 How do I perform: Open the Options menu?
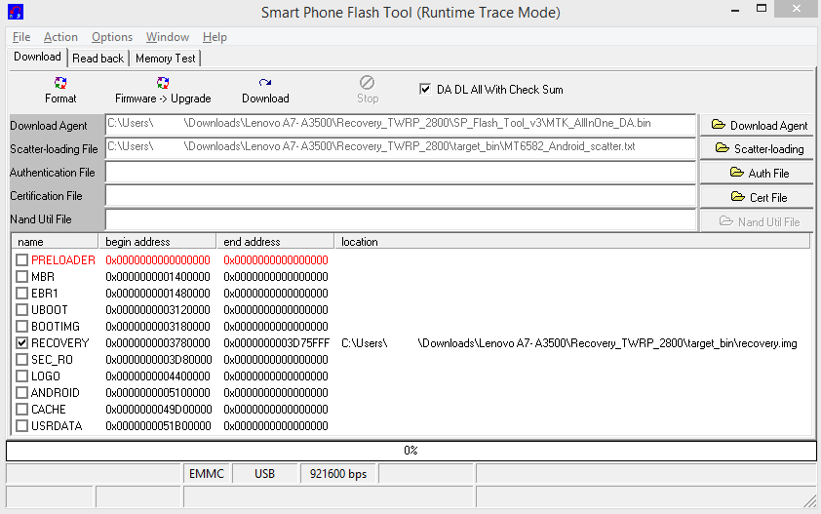[112, 37]
